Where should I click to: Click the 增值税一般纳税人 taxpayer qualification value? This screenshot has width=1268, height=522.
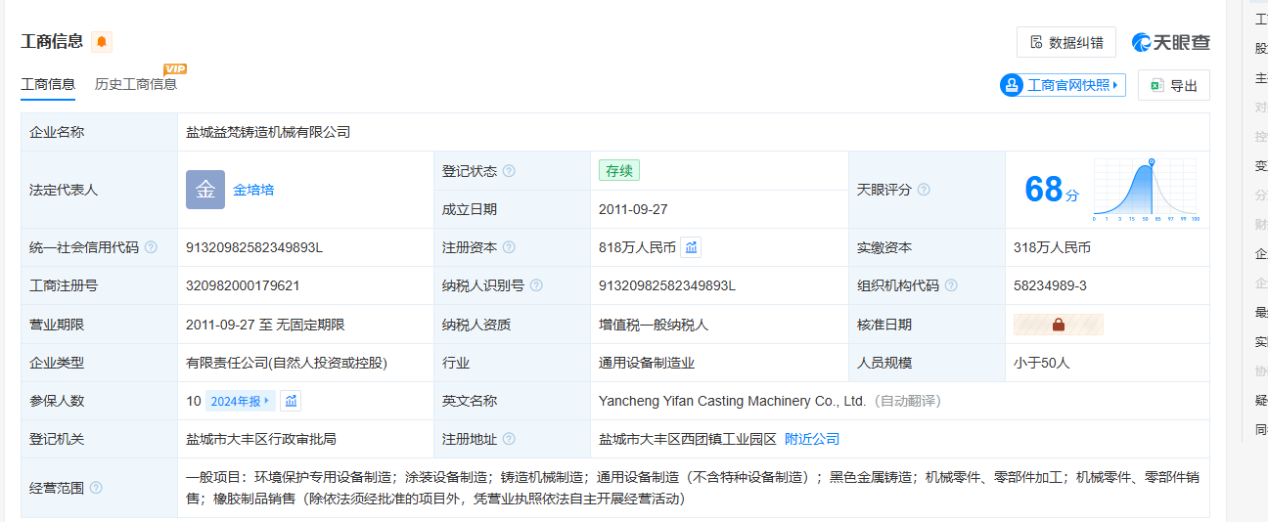pyautogui.click(x=654, y=325)
